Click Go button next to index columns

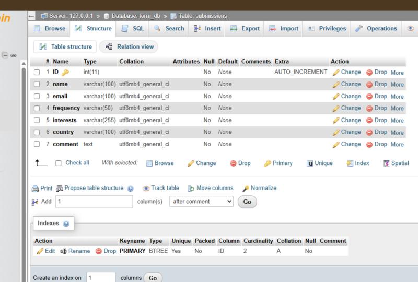pyautogui.click(x=153, y=278)
